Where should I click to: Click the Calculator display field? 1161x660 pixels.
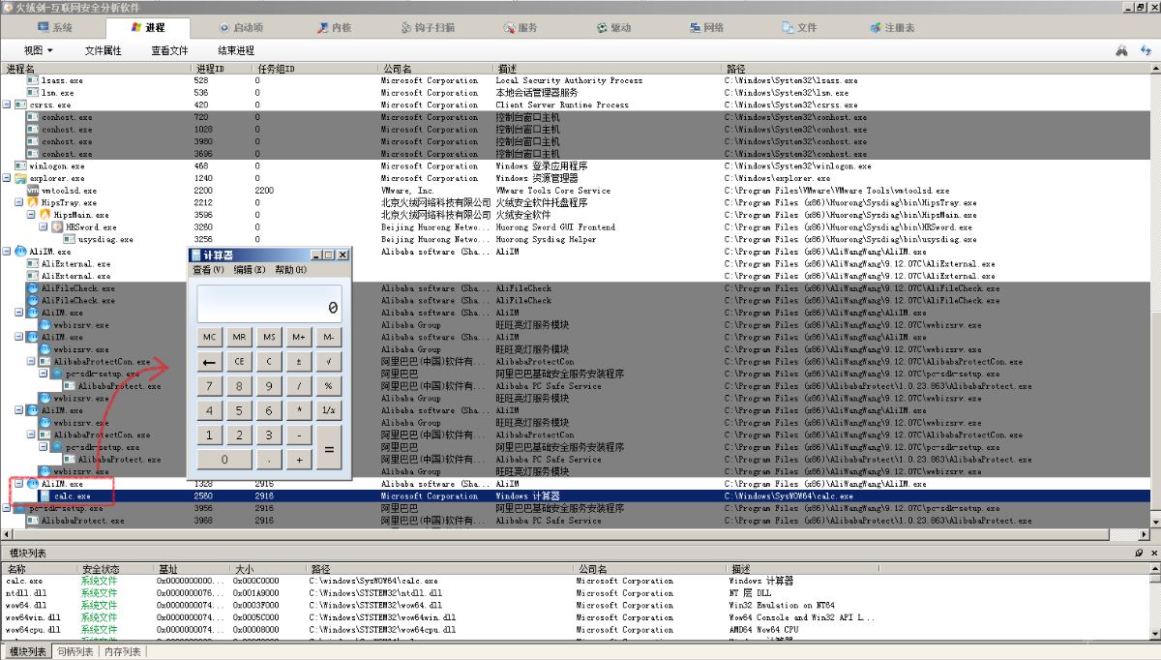[269, 304]
